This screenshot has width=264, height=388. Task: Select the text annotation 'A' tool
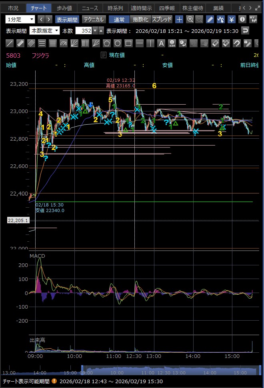161,43
